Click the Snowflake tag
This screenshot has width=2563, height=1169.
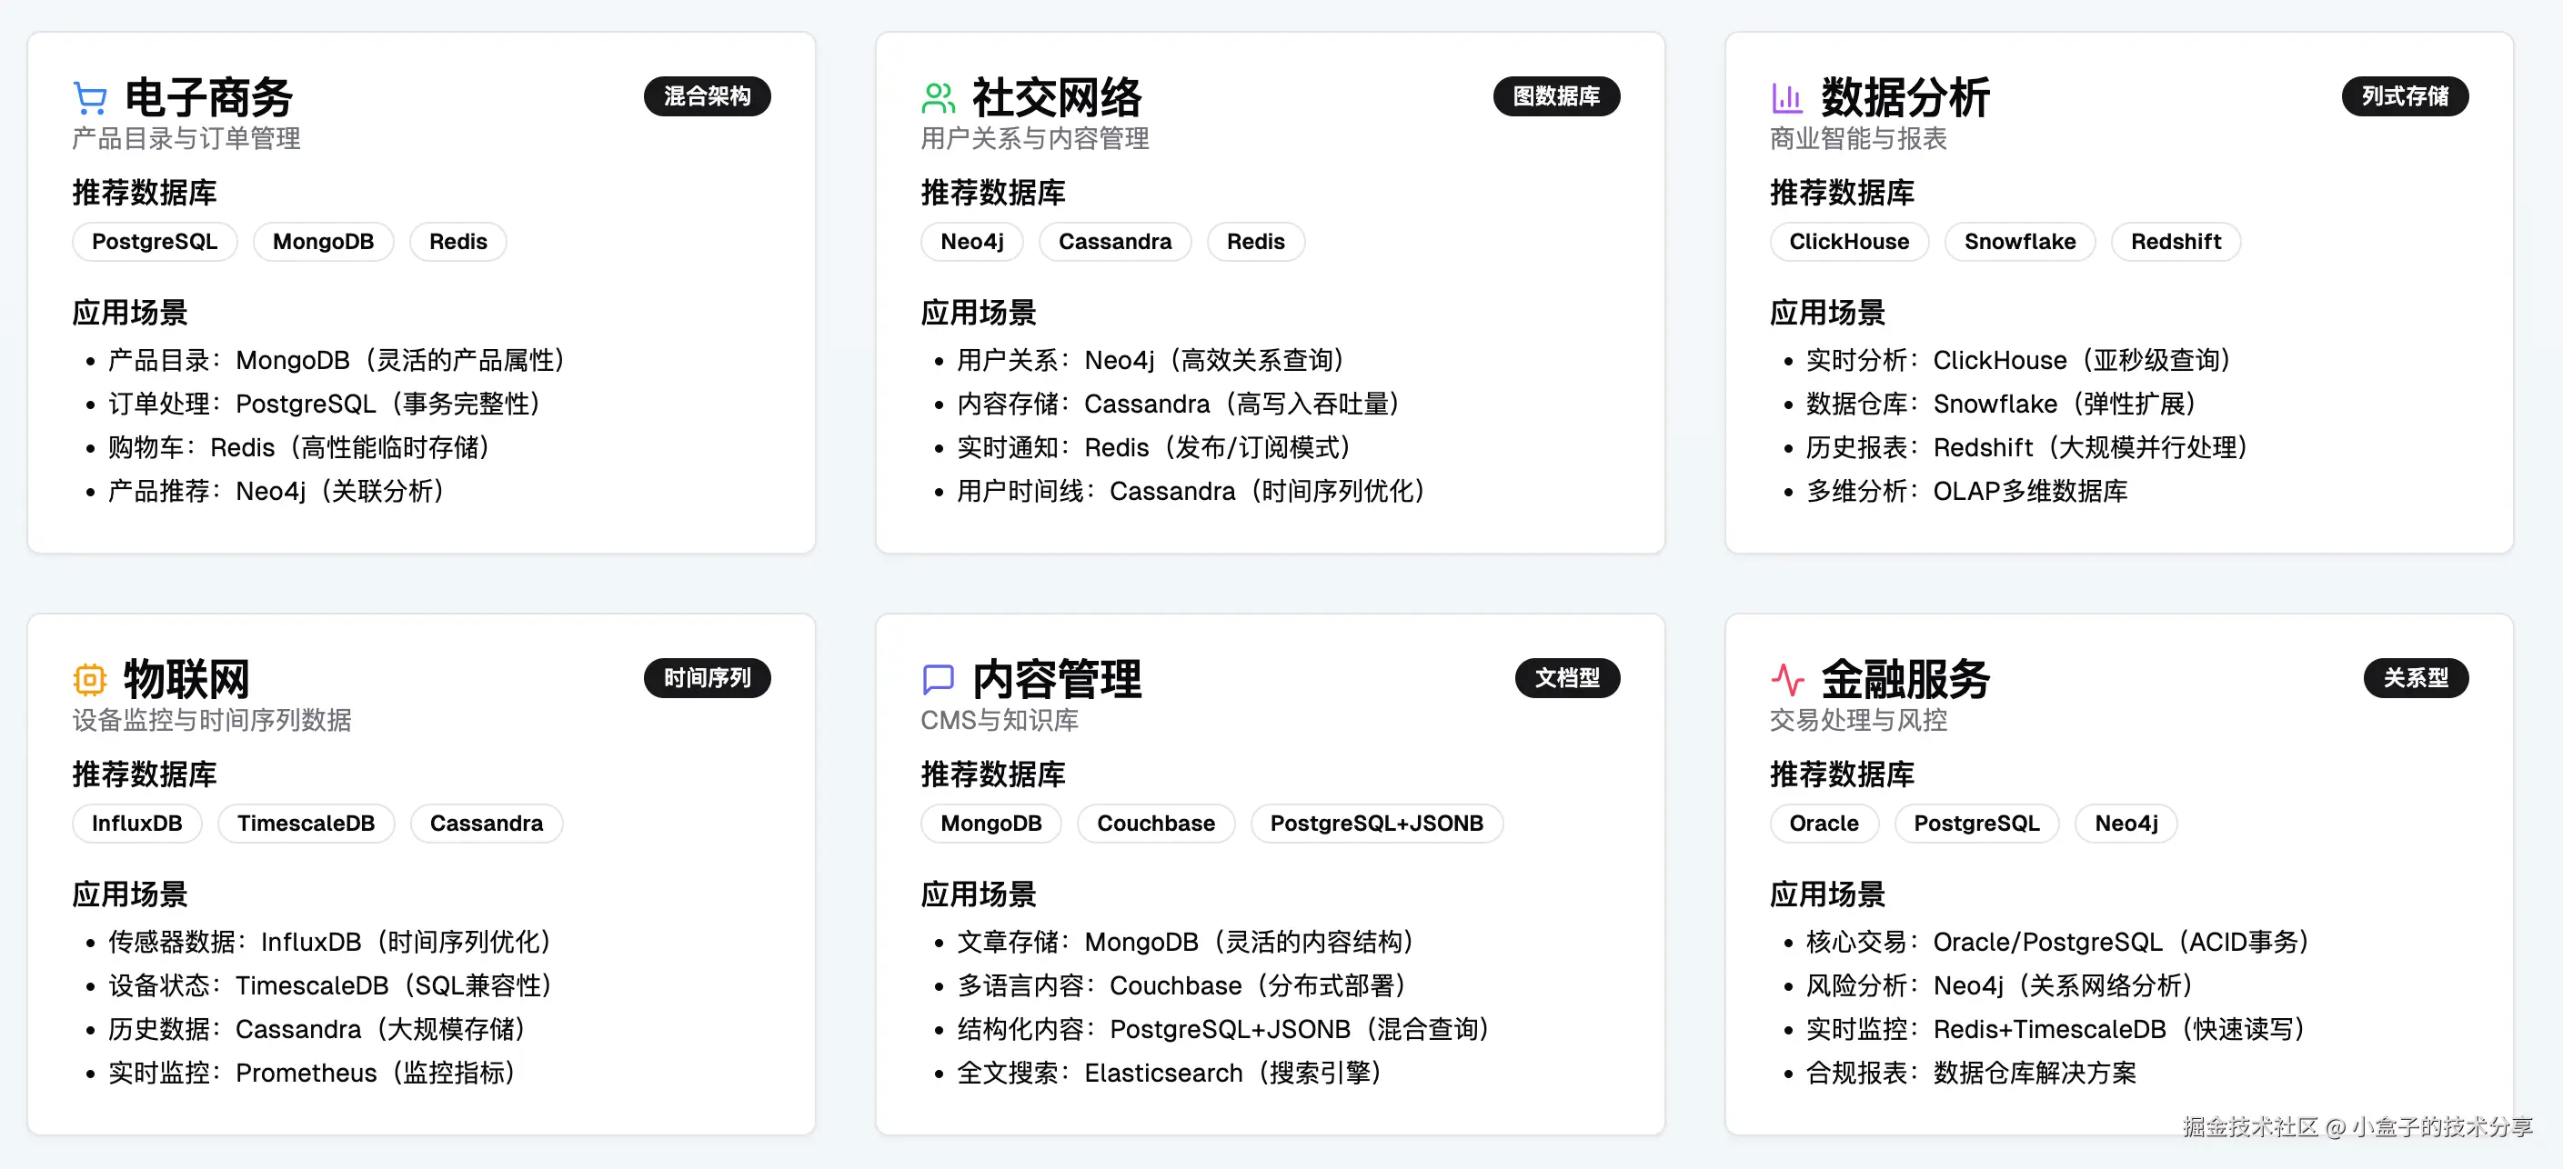pyautogui.click(x=2019, y=242)
